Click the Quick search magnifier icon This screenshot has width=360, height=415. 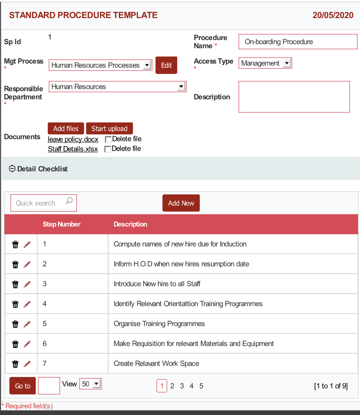tap(69, 201)
